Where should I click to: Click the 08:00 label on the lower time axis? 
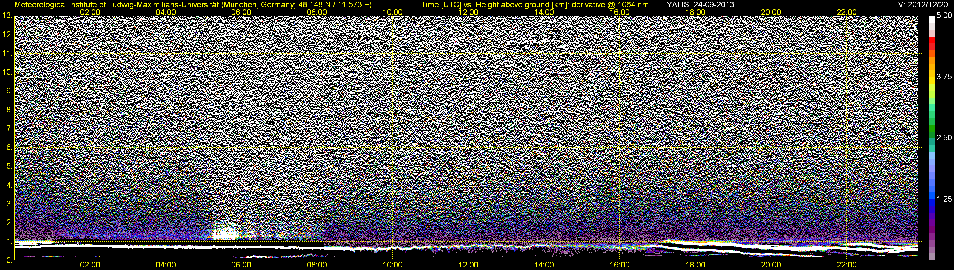click(317, 265)
